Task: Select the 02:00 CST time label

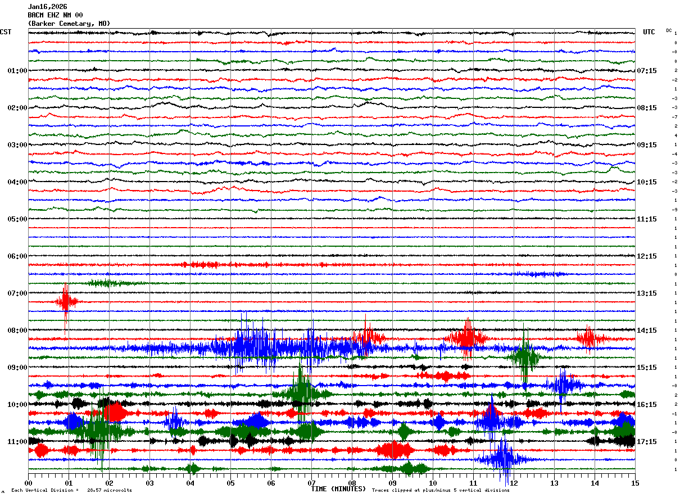Action: (17, 108)
